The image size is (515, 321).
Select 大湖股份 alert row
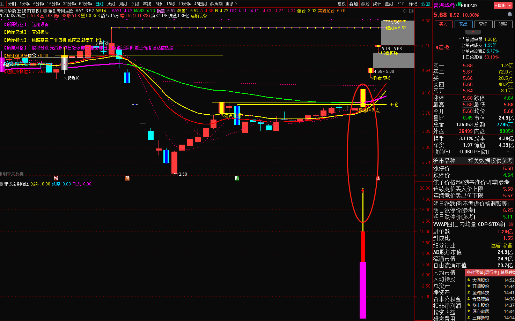(490, 280)
